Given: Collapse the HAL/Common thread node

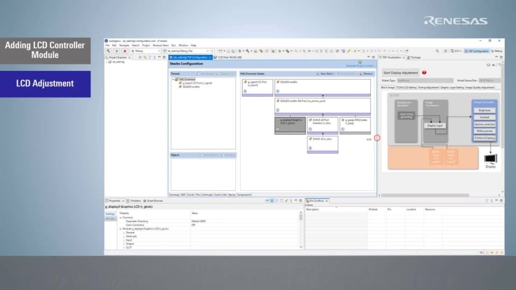Looking at the screenshot, I should pyautogui.click(x=173, y=79).
